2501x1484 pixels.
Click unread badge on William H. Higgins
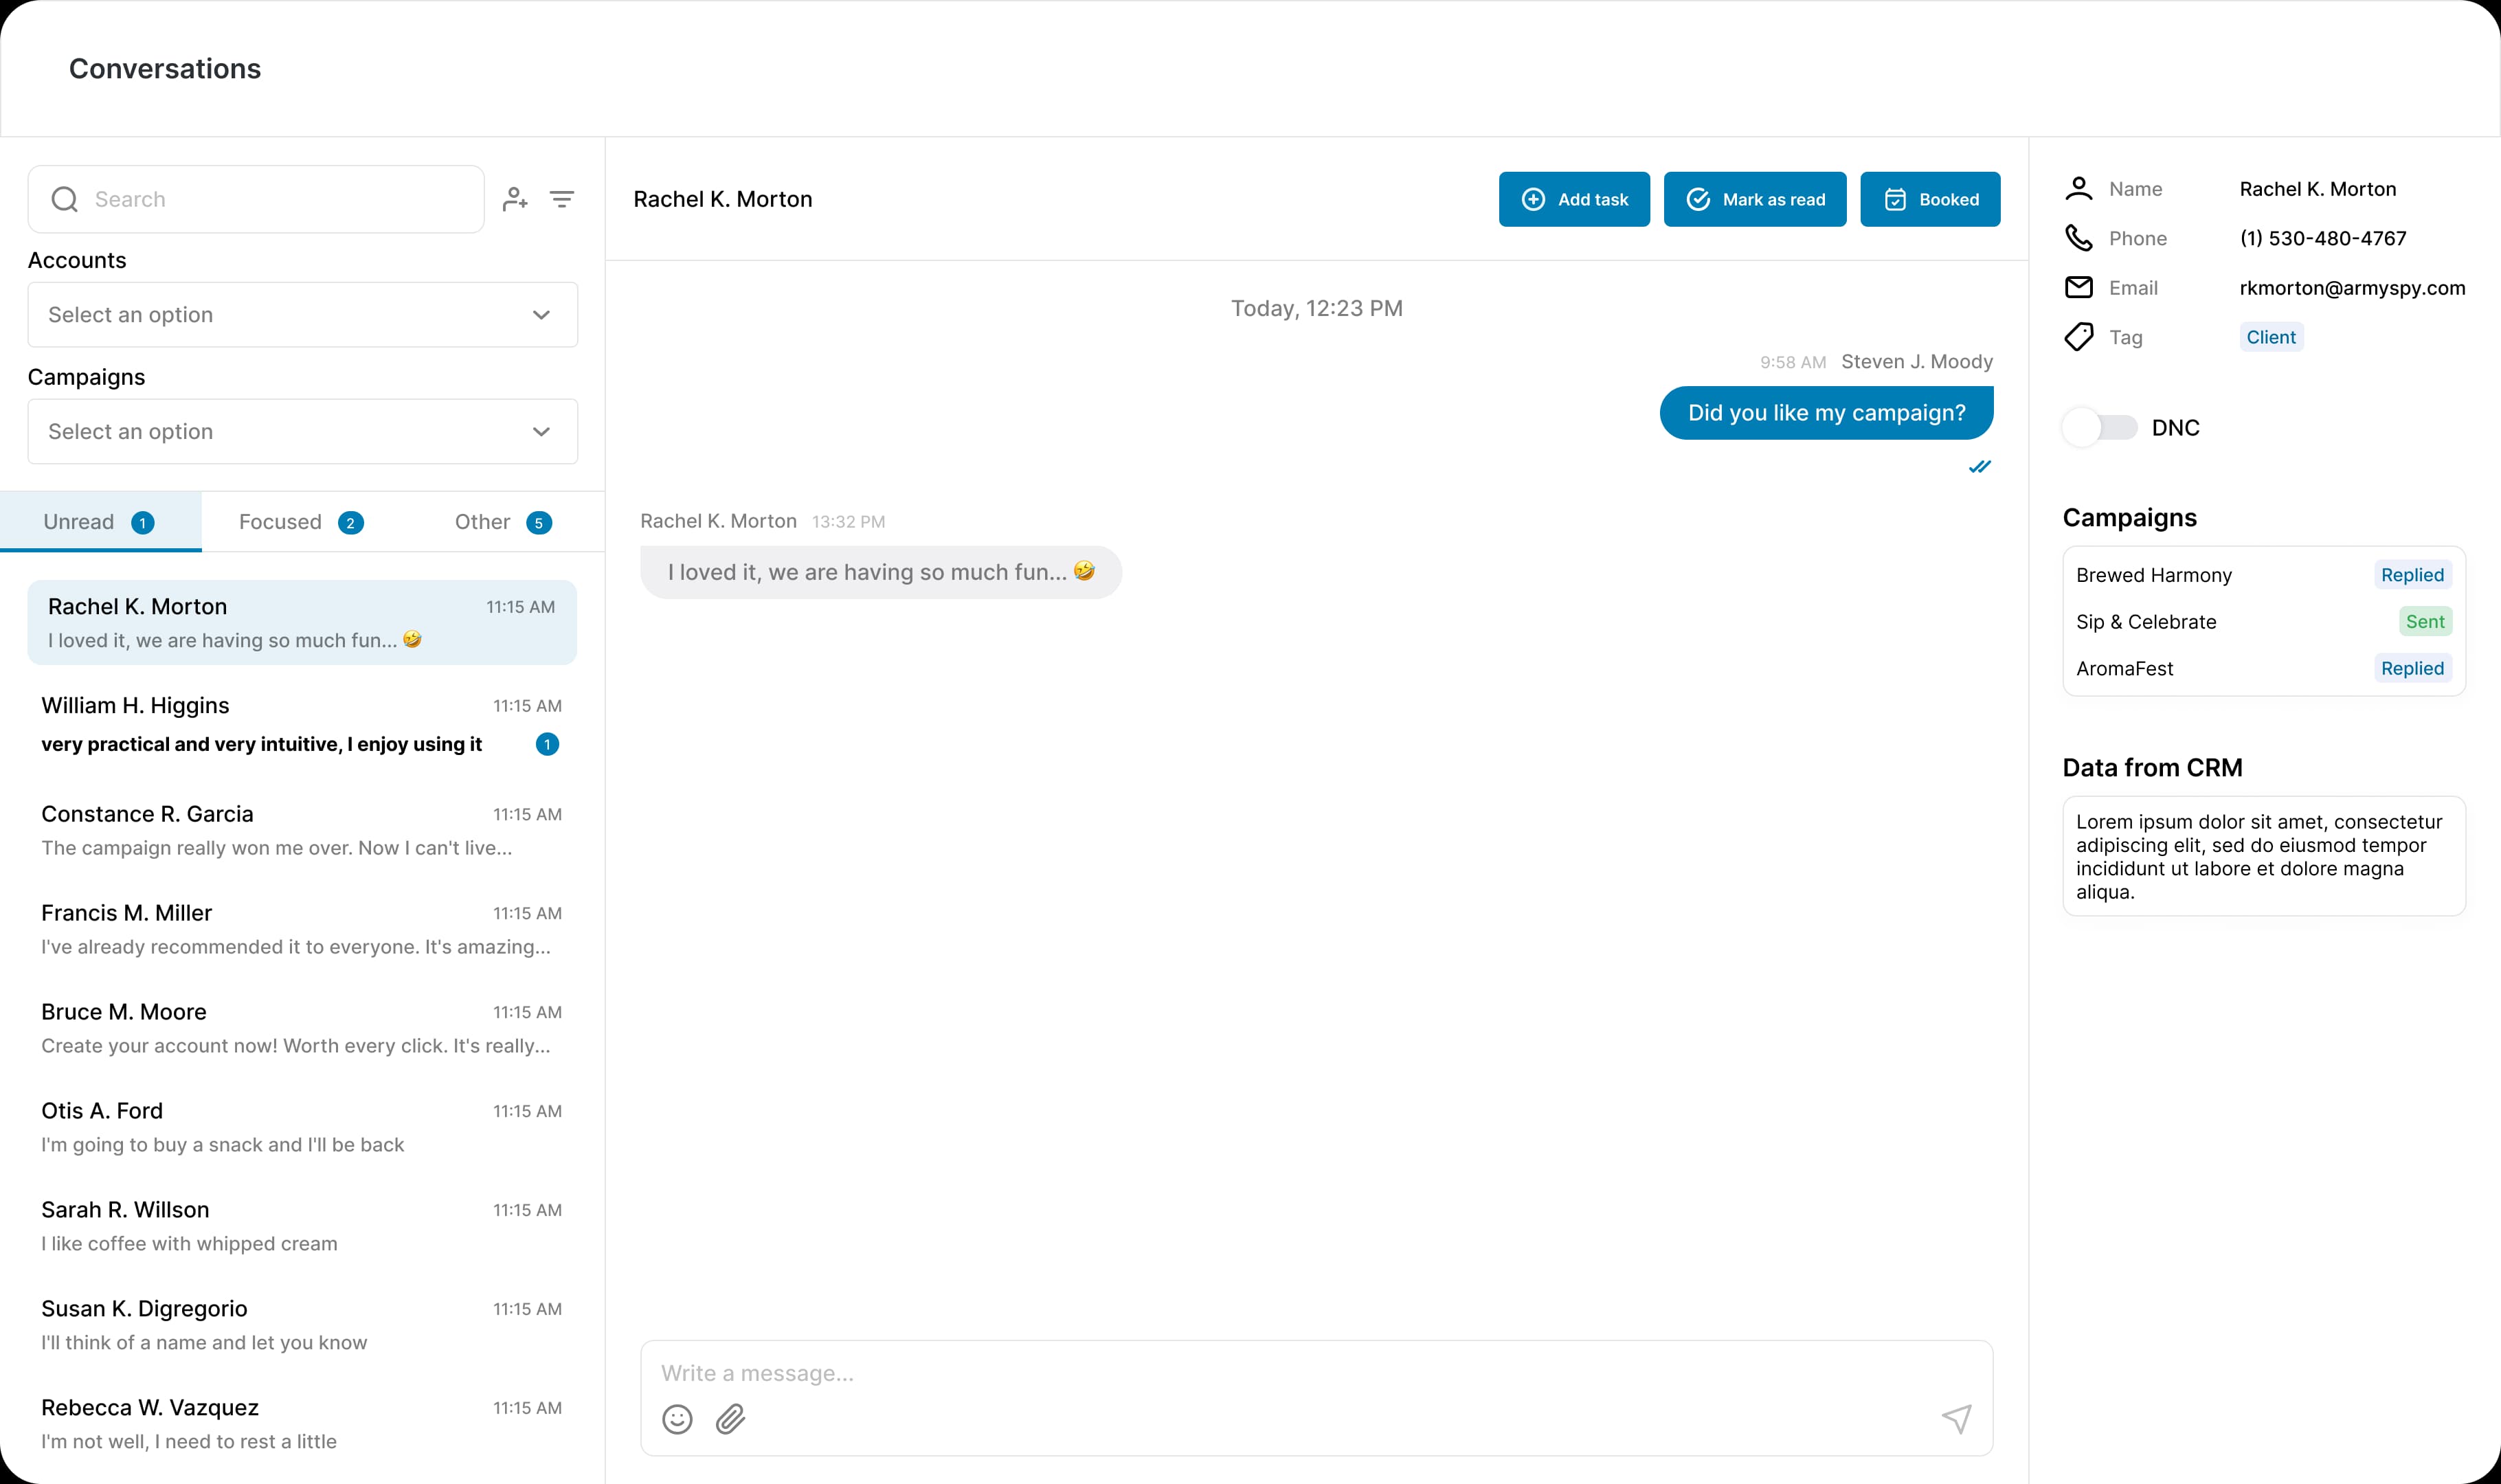coord(547,744)
